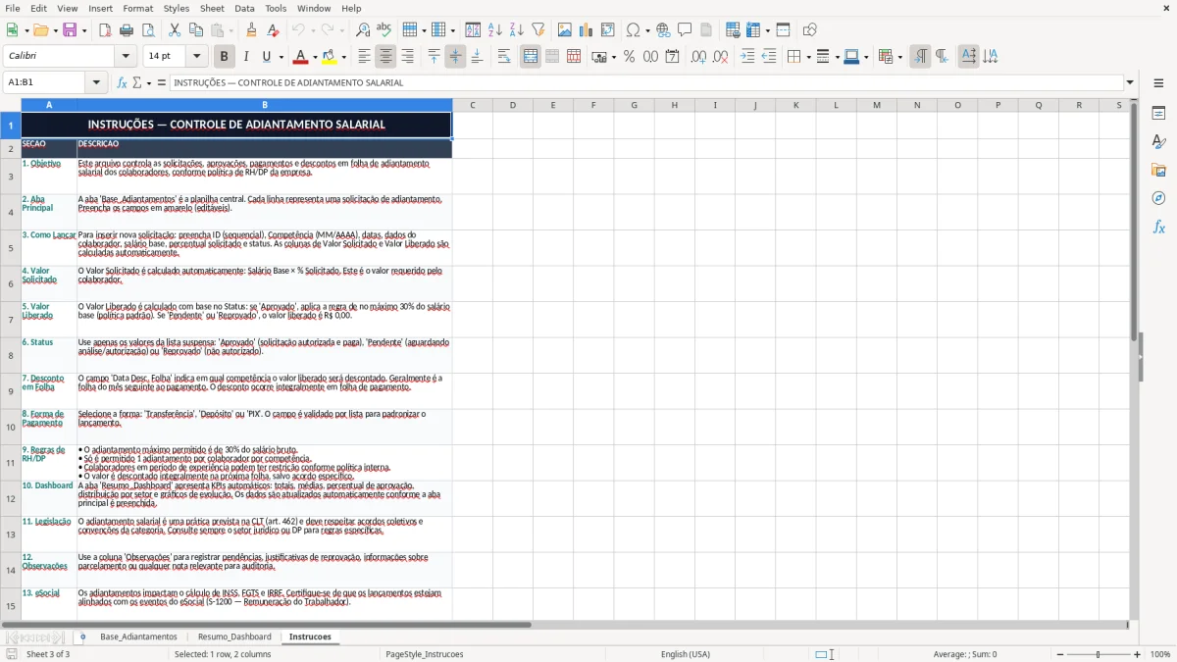Cut the selection with scissors icon
The width and height of the screenshot is (1177, 662).
click(x=174, y=30)
